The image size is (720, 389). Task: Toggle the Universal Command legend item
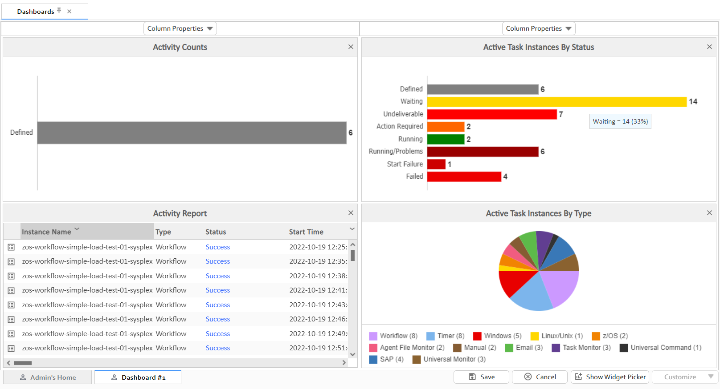[661, 348]
